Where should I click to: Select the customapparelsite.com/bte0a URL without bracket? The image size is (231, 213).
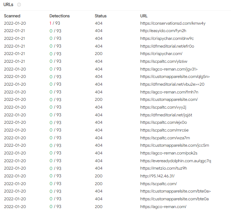(175, 199)
